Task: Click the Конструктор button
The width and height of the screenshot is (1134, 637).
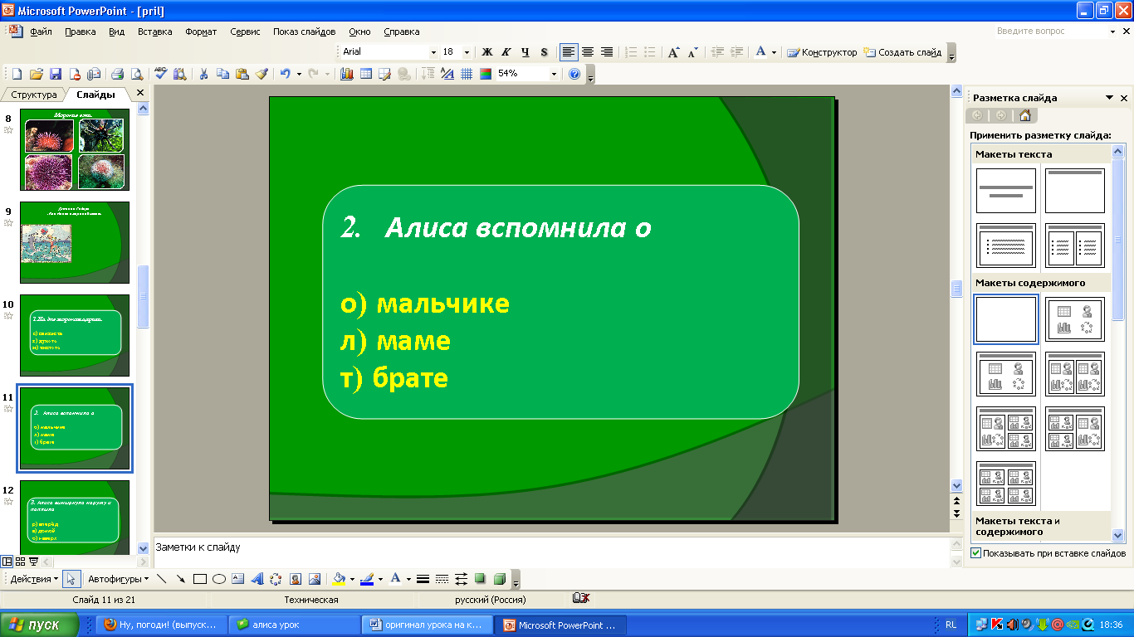Action: 821,51
